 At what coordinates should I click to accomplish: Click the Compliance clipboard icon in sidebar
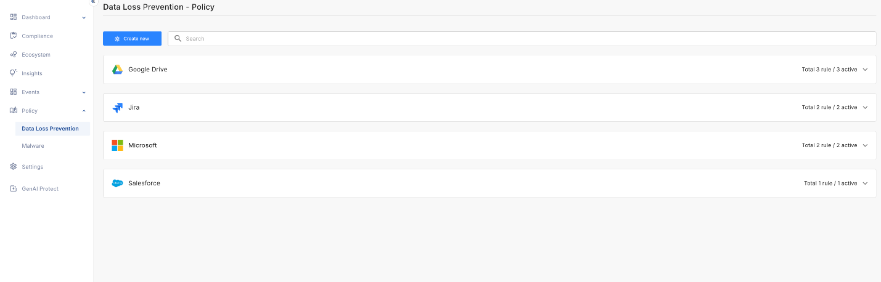pos(14,36)
